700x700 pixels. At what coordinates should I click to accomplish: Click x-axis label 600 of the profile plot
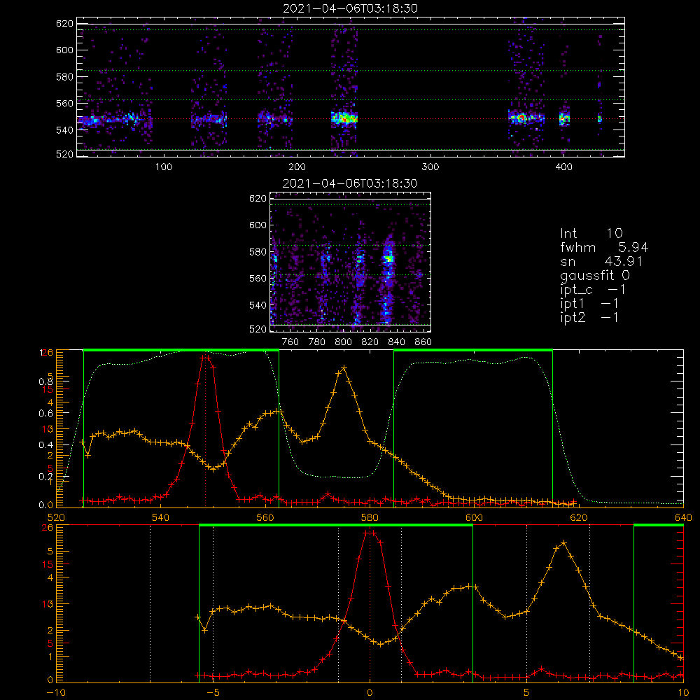pyautogui.click(x=474, y=518)
